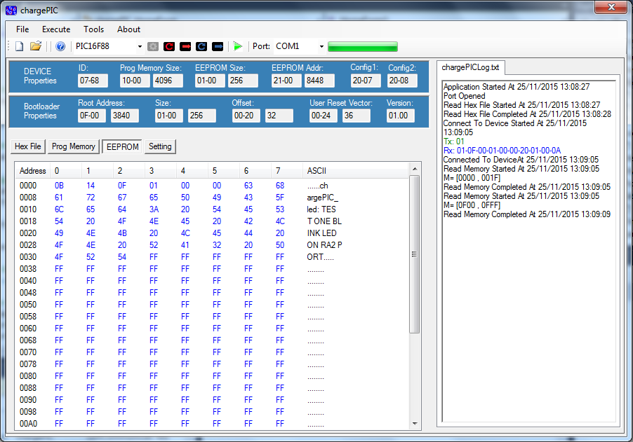Click the green progress bar
Viewport: 633px width, 442px height.
[x=362, y=47]
